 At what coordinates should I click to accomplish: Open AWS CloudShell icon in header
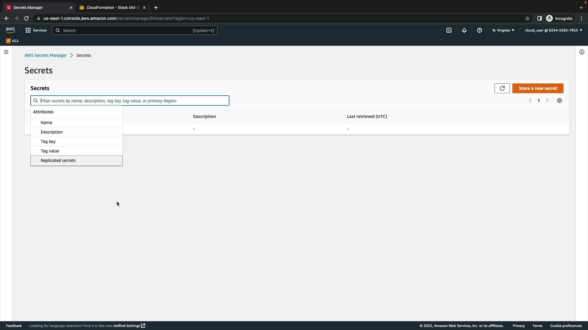(x=449, y=30)
